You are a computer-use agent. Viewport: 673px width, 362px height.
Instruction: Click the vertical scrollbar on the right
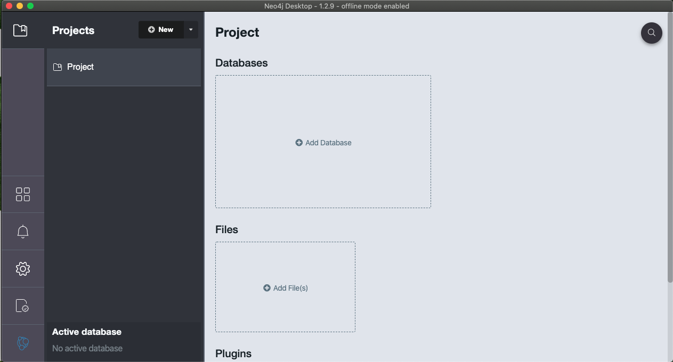coord(670,146)
